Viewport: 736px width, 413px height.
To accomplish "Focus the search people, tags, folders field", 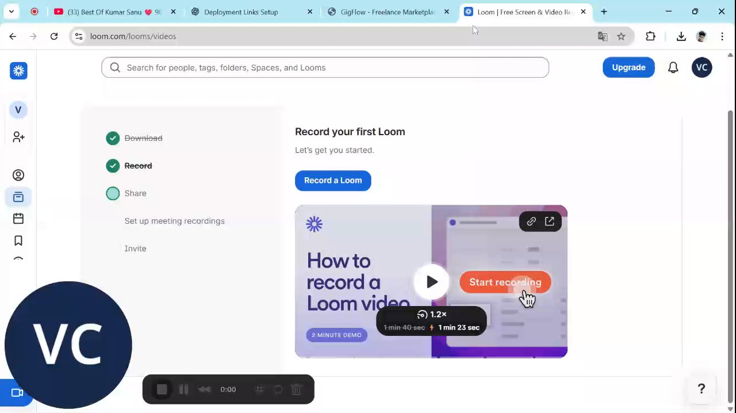I will click(x=325, y=67).
